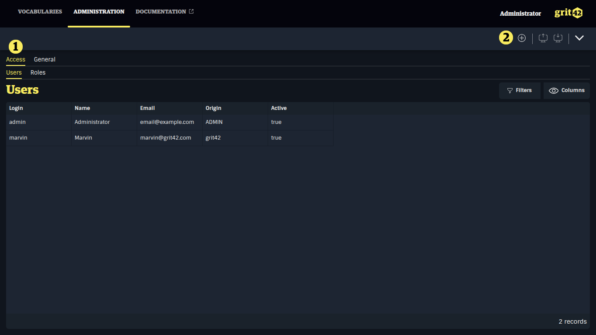Select the Users tab
596x335 pixels.
14,72
